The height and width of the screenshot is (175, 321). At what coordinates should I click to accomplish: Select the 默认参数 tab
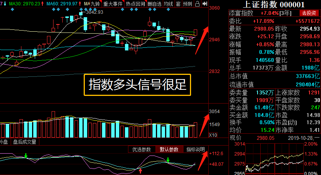click(x=169, y=149)
